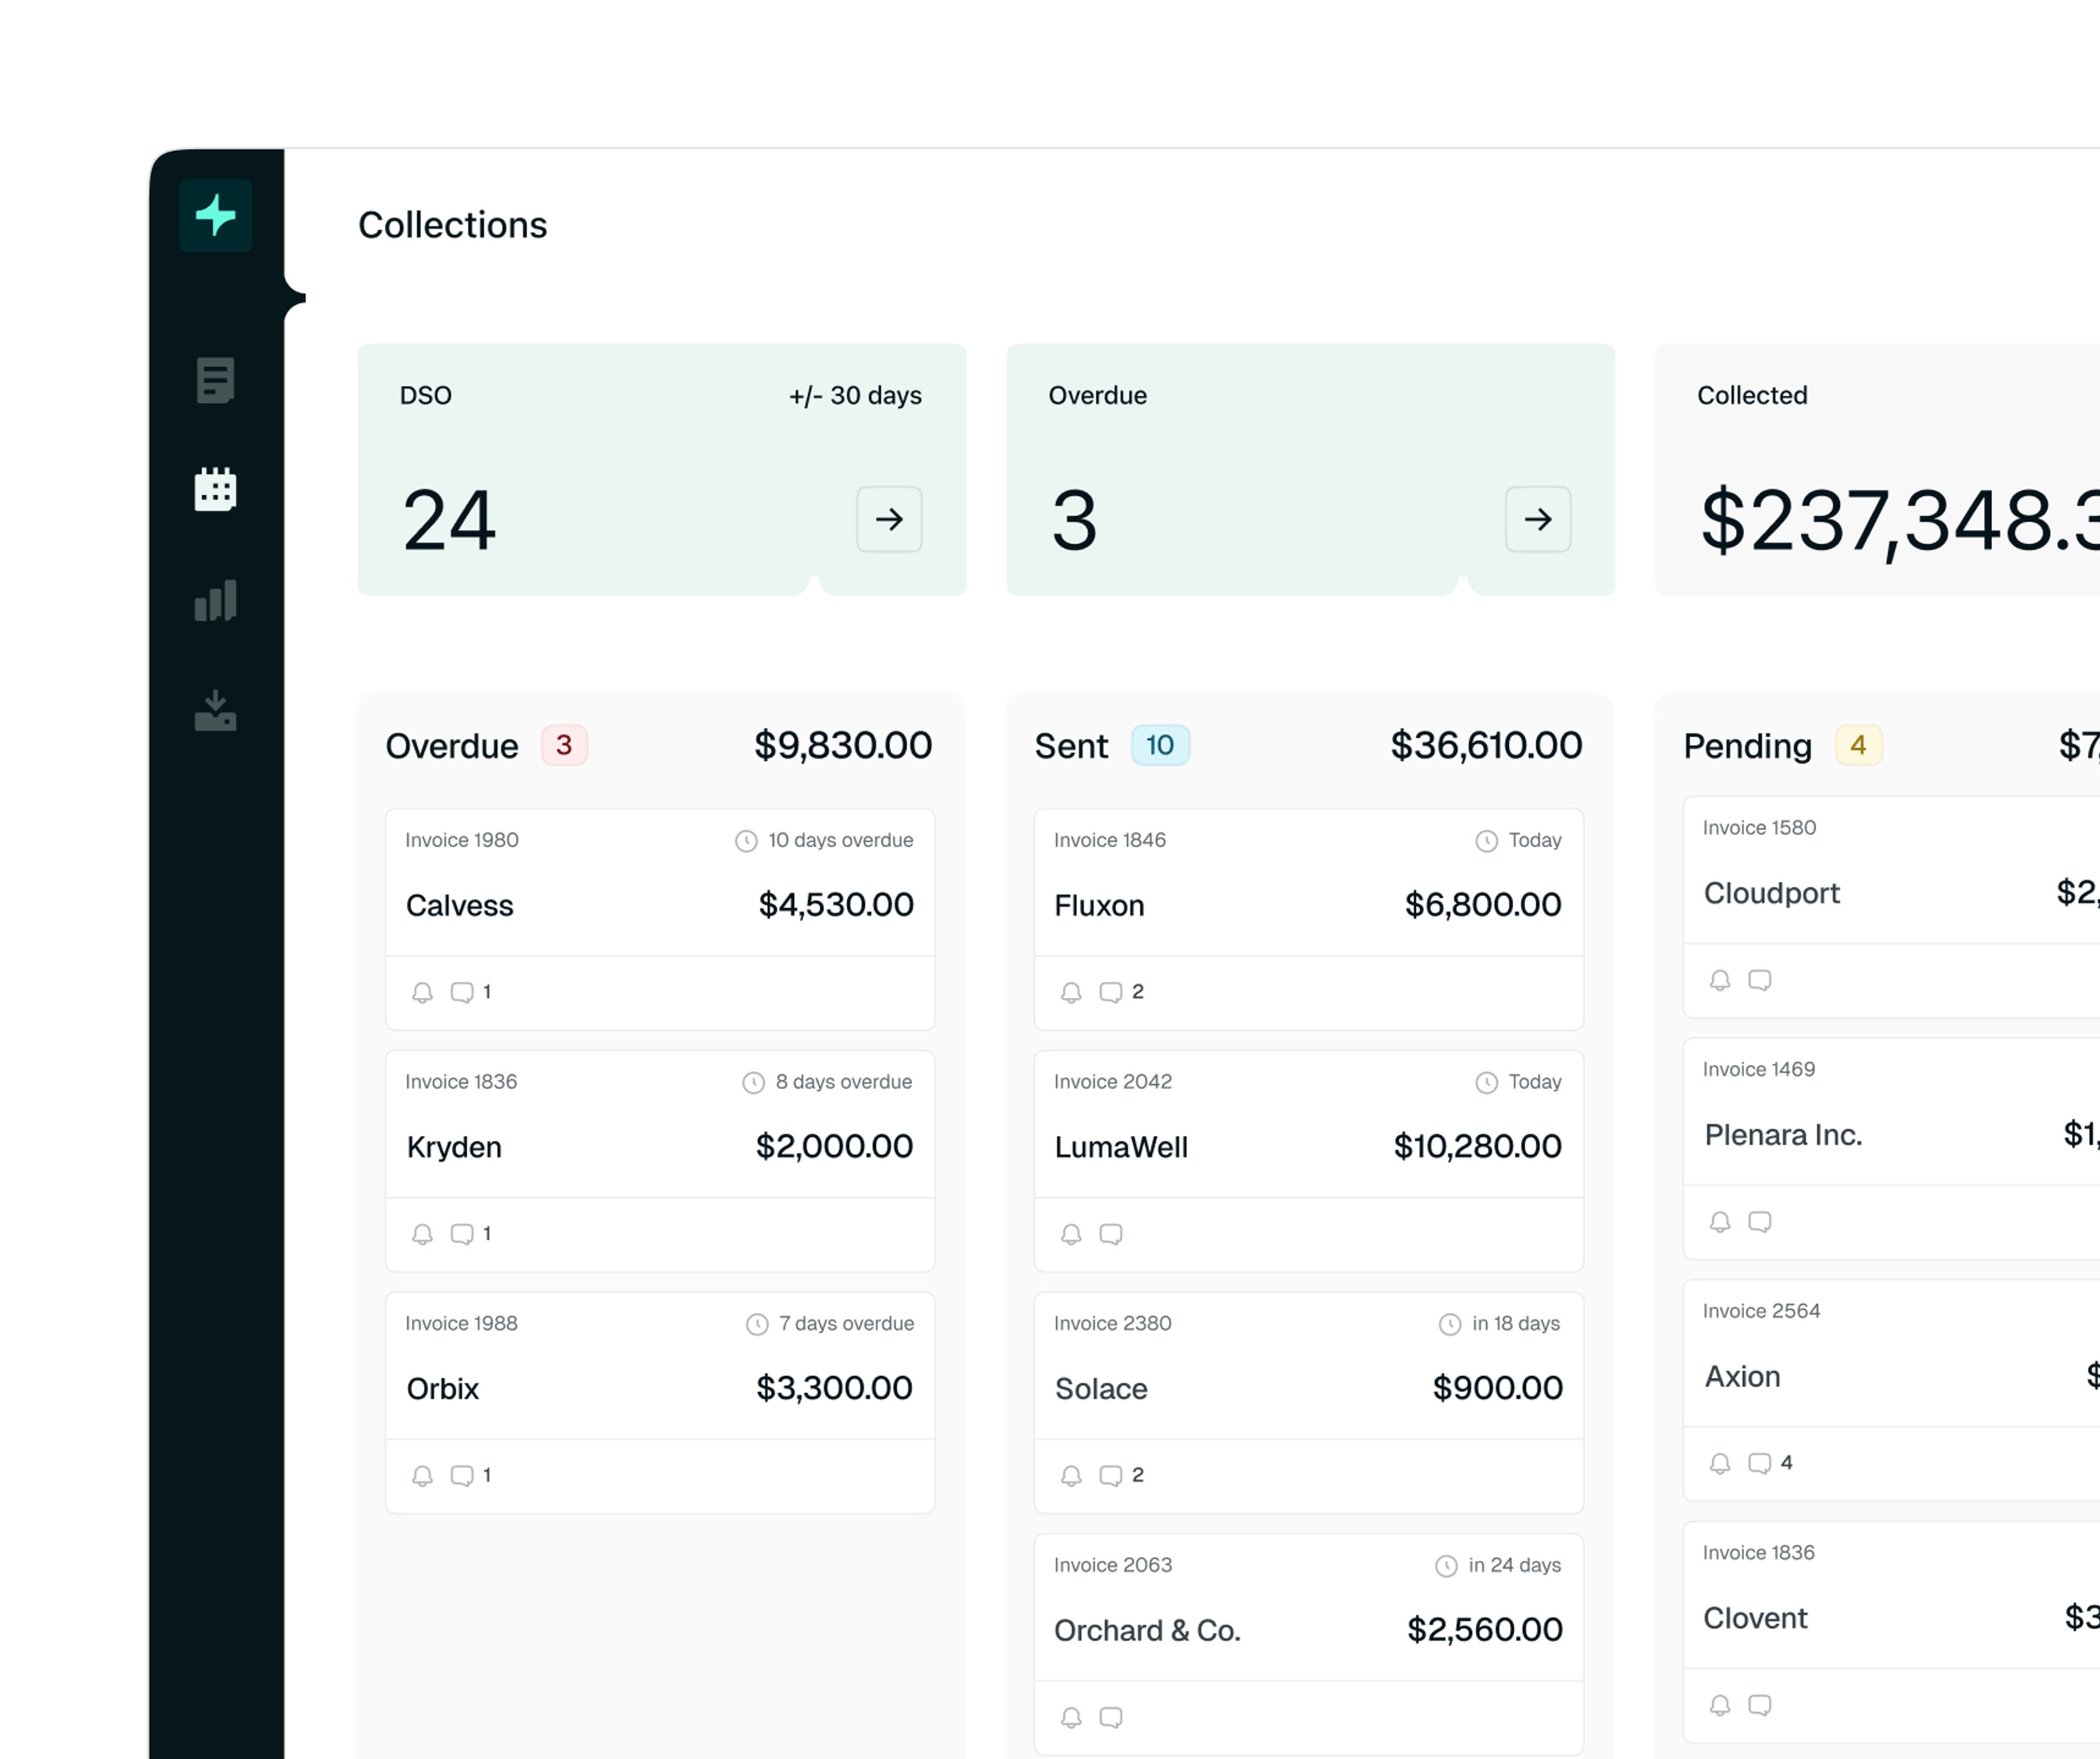
Task: Click Invoice 1846 label
Action: click(1109, 840)
